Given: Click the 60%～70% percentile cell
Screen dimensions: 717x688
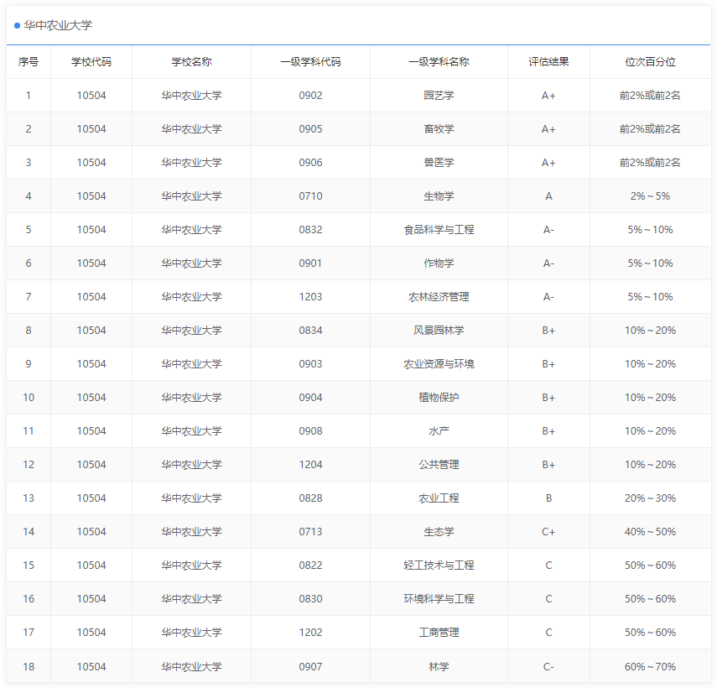Looking at the screenshot, I should click(650, 666).
